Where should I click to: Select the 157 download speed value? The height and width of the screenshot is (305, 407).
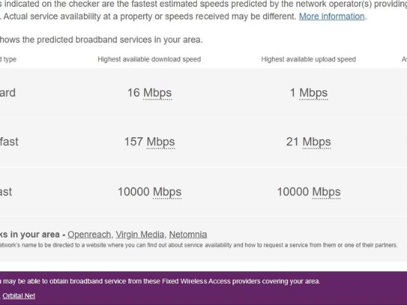click(x=134, y=142)
